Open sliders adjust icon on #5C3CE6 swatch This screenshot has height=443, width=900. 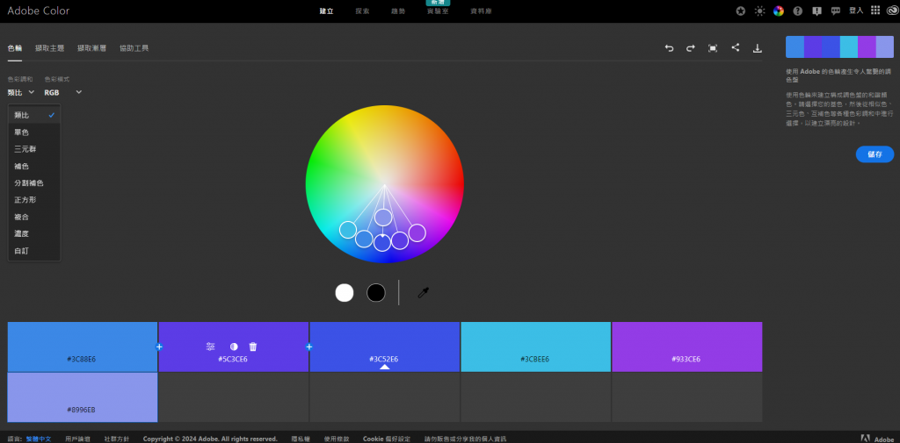tap(211, 347)
